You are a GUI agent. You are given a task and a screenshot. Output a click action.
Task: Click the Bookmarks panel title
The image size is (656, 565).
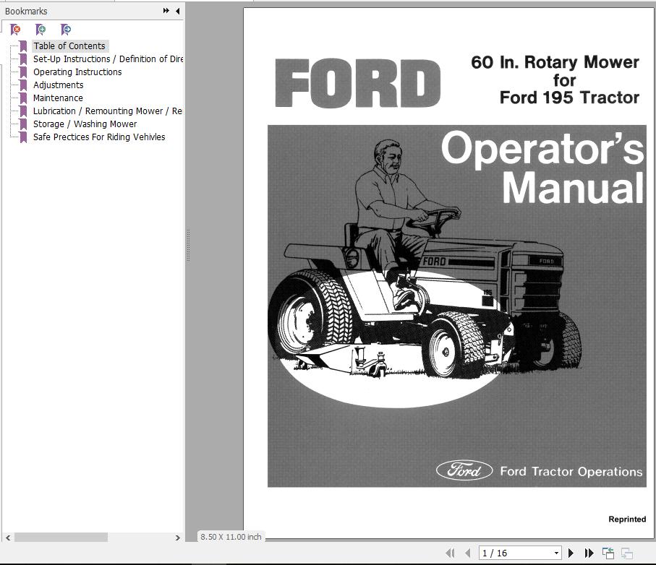point(26,11)
